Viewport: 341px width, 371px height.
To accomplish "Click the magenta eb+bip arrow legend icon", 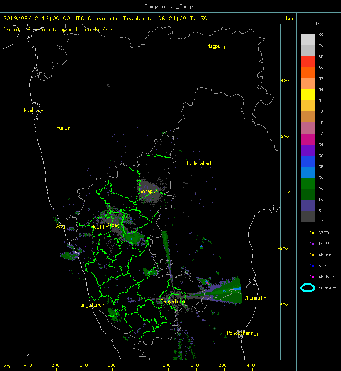I will [308, 277].
